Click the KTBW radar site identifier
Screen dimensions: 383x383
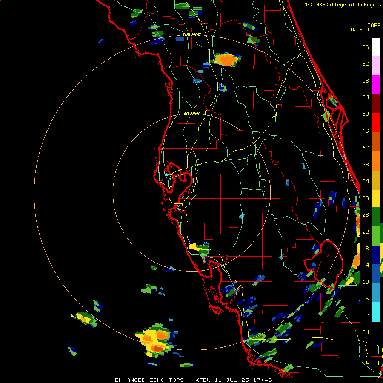[x=204, y=380]
